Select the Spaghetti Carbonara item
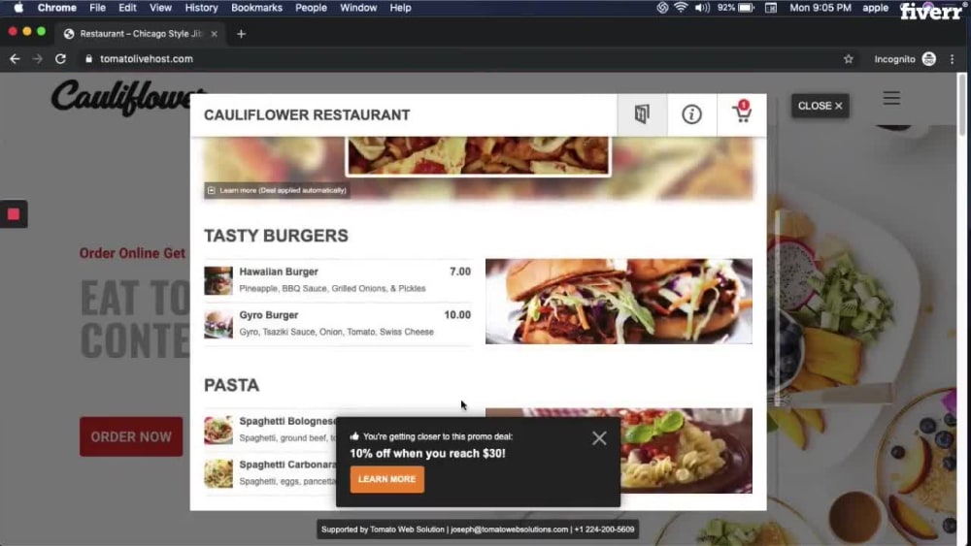The width and height of the screenshot is (971, 546). click(x=271, y=472)
